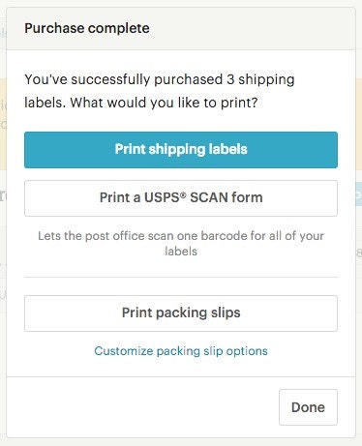Close the dialog with Done
The height and width of the screenshot is (446, 362).
click(x=308, y=407)
